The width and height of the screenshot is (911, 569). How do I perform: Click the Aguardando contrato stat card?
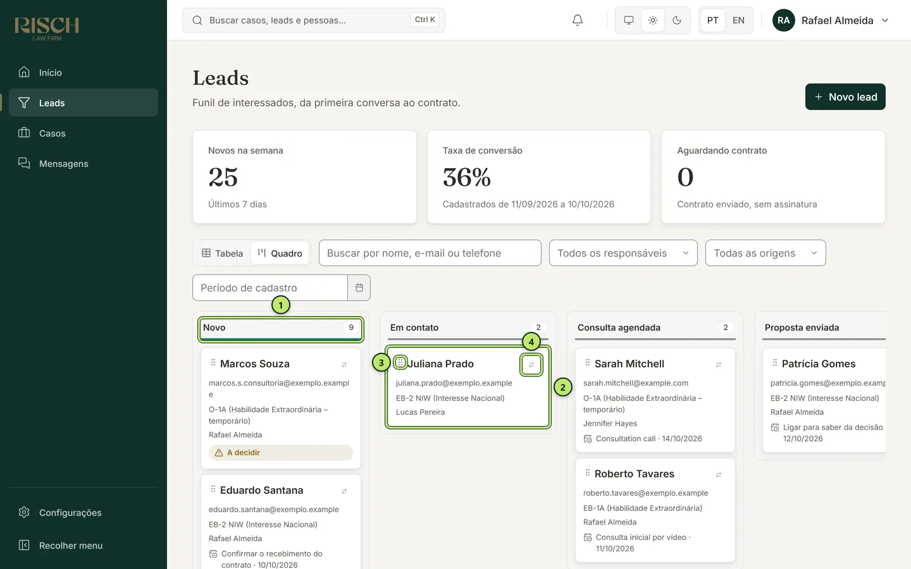(773, 177)
